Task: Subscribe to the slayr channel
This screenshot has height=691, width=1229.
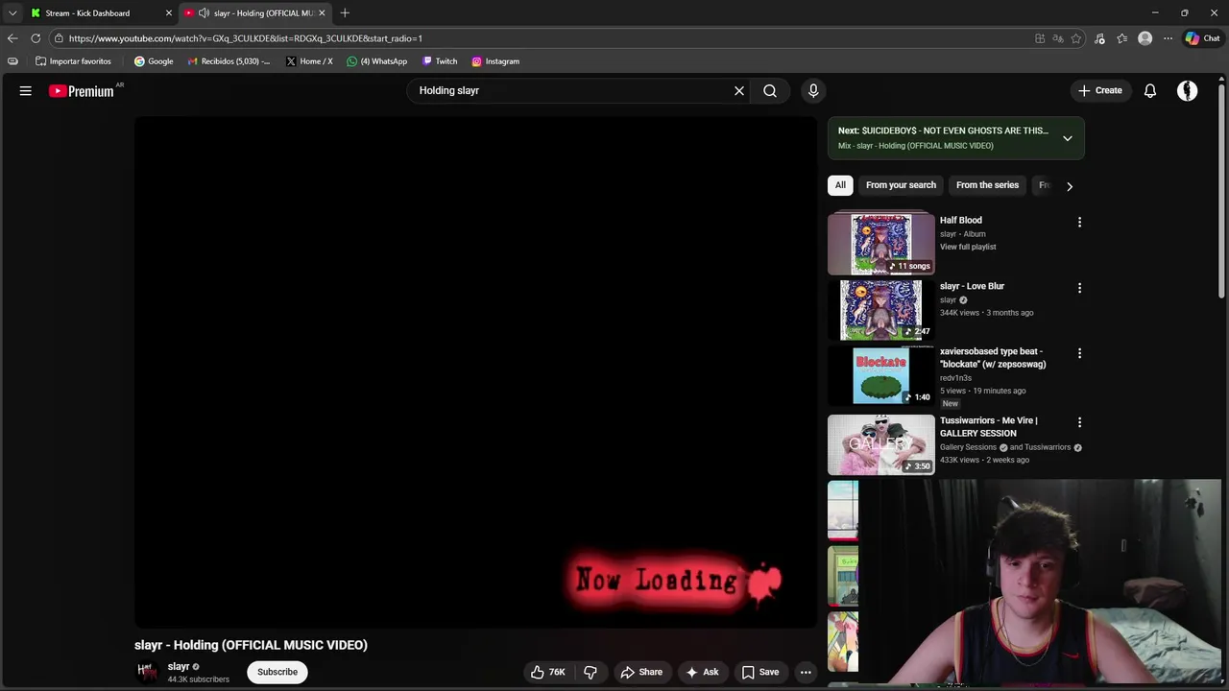Action: click(x=277, y=672)
